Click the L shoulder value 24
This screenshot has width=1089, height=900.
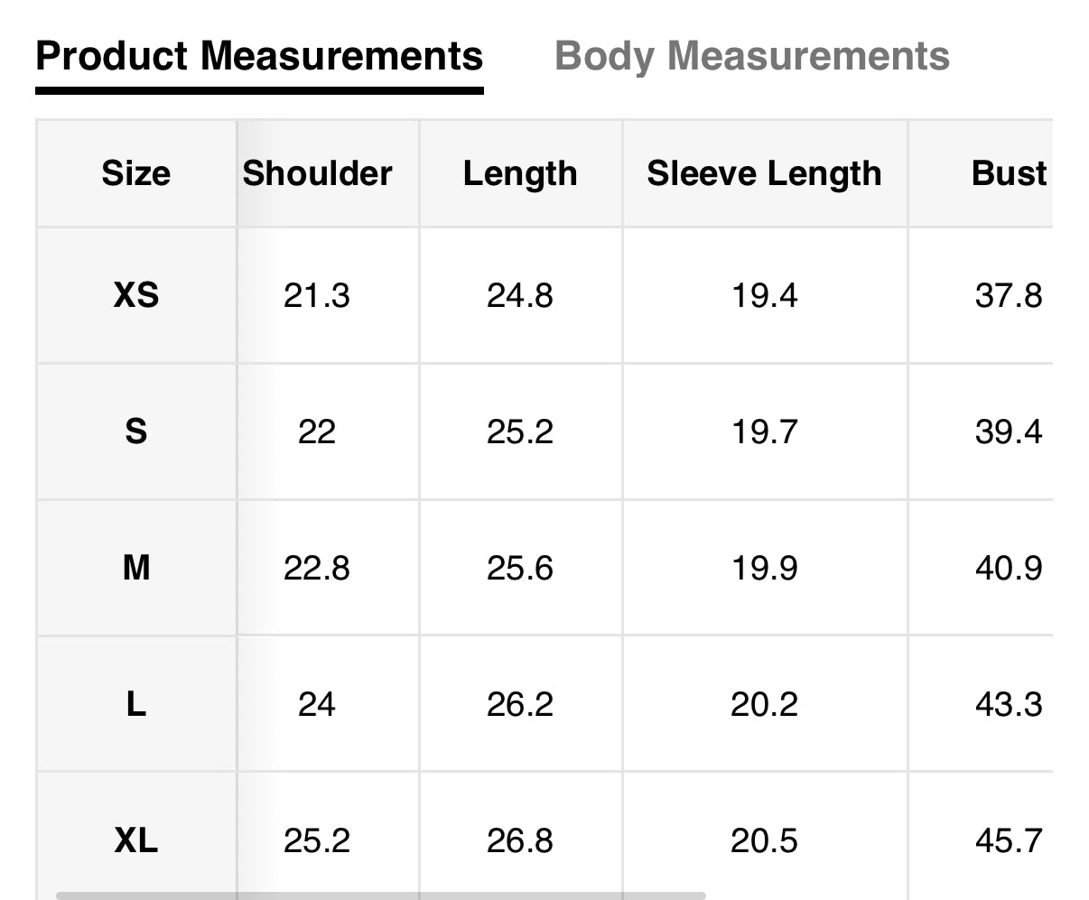tap(317, 704)
